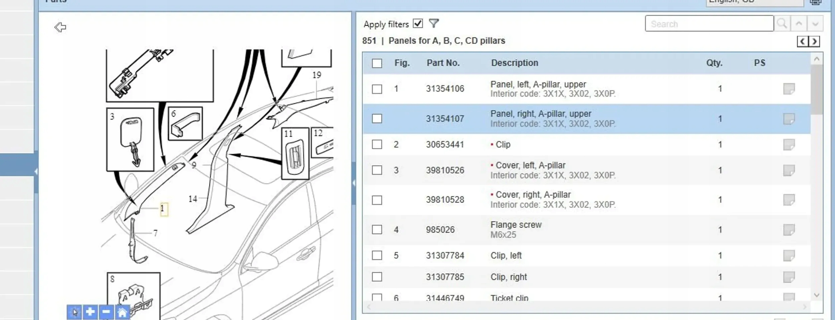
Task: Click callout number 7 in the diagram
Action: click(x=155, y=233)
